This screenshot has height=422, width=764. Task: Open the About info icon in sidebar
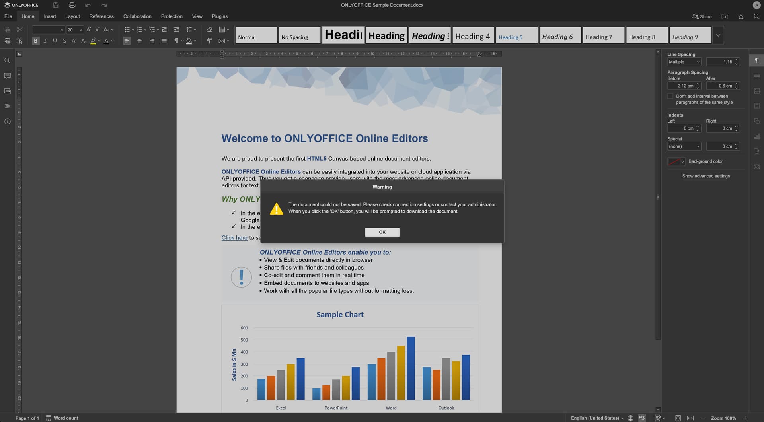click(7, 121)
